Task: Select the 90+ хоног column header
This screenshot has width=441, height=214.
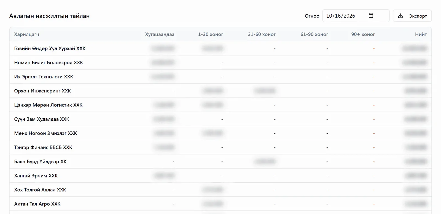Action: (363, 34)
